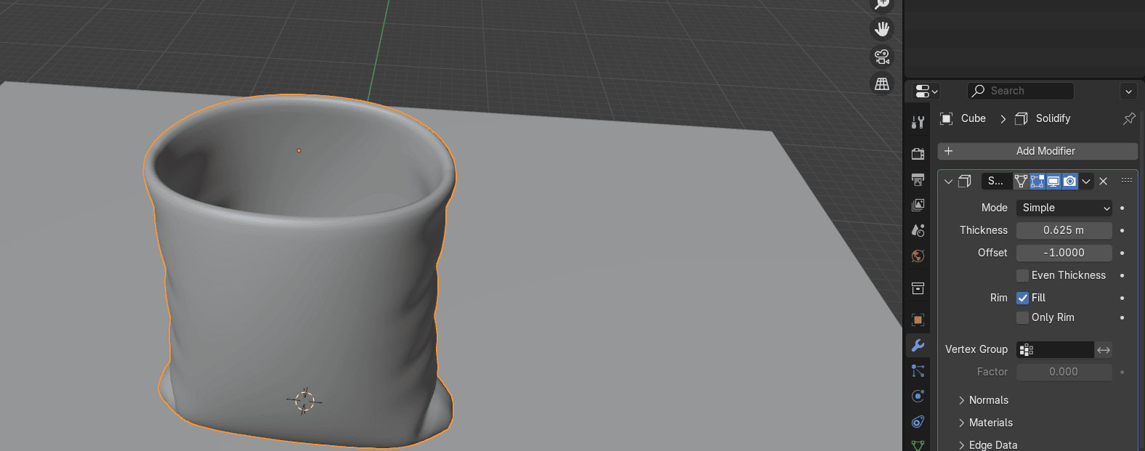Open the Tool properties tab
The height and width of the screenshot is (451, 1145).
point(918,123)
